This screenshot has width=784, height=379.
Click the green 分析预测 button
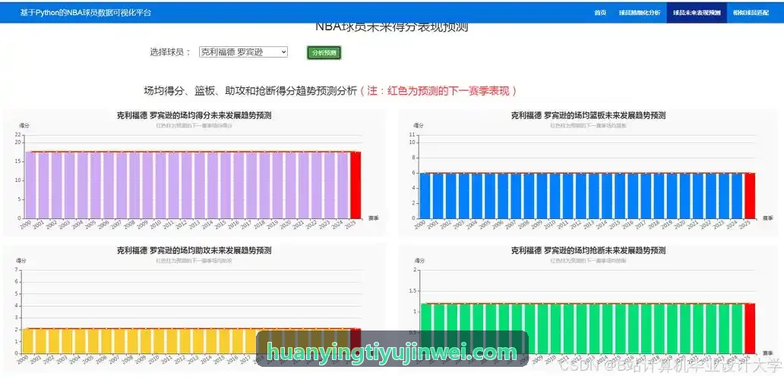[324, 53]
